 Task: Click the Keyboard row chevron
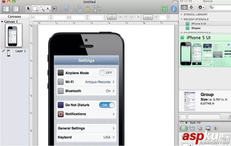click(x=113, y=137)
